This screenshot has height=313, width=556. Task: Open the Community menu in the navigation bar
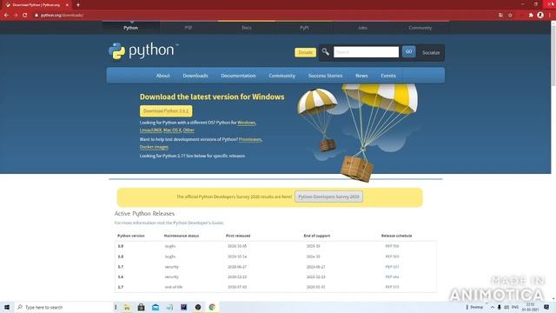(x=281, y=76)
